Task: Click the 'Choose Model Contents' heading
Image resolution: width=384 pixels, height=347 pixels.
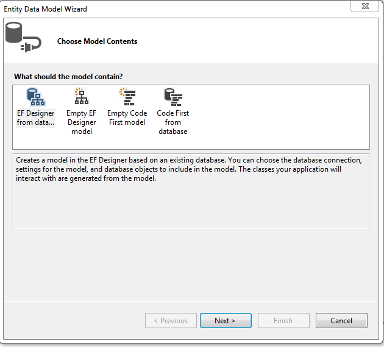Action: (x=98, y=41)
